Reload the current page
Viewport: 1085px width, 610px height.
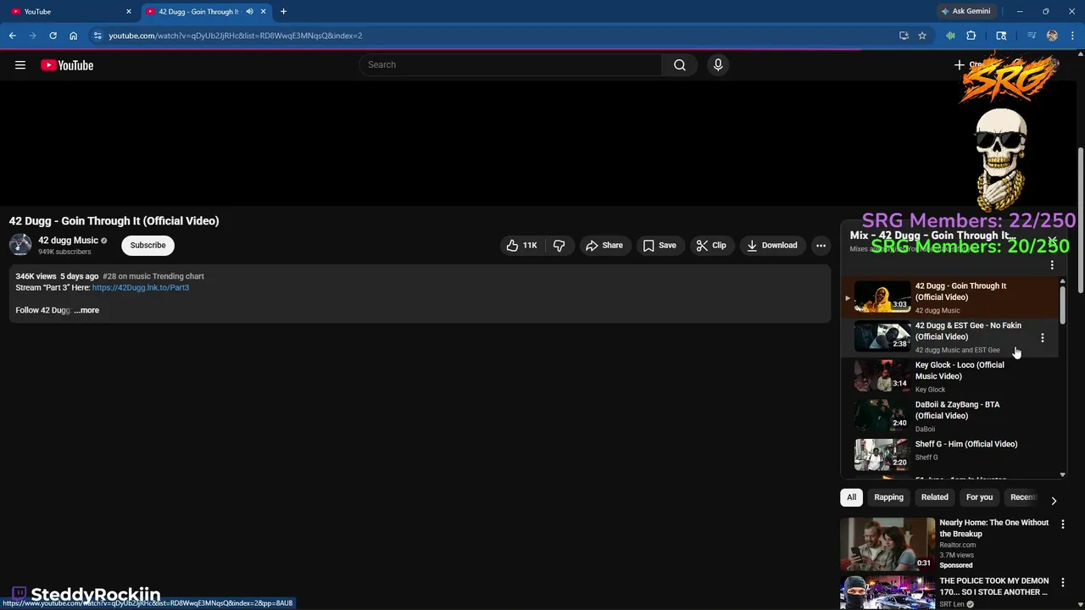(53, 36)
